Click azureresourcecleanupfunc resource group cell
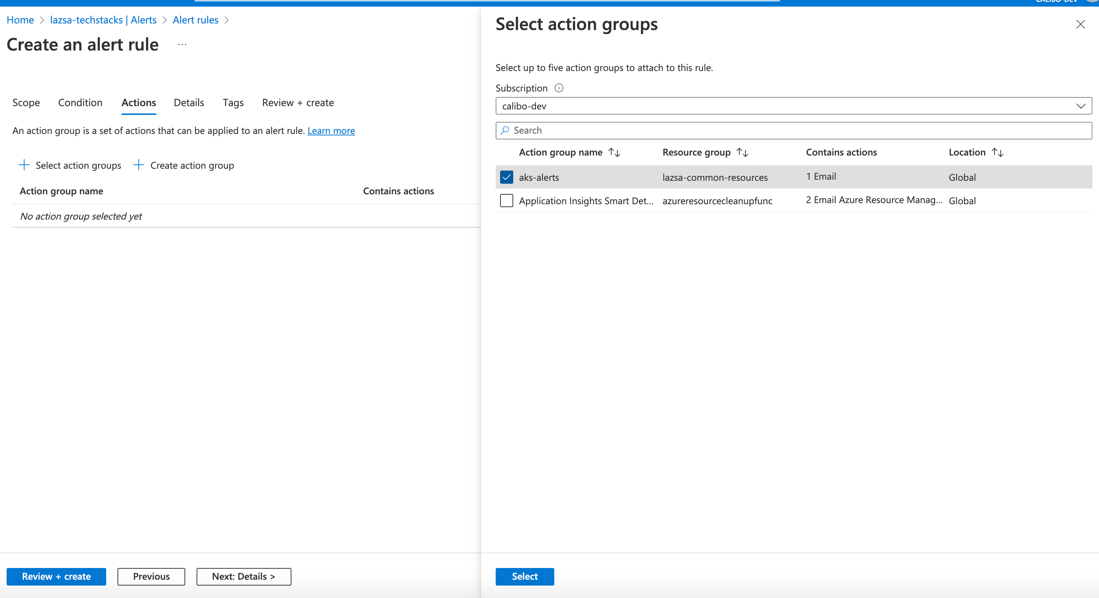The image size is (1099, 598). [717, 201]
